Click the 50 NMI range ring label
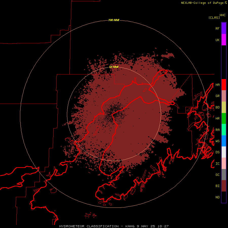Image resolution: width=228 pixels, height=228 pixels. [114, 67]
